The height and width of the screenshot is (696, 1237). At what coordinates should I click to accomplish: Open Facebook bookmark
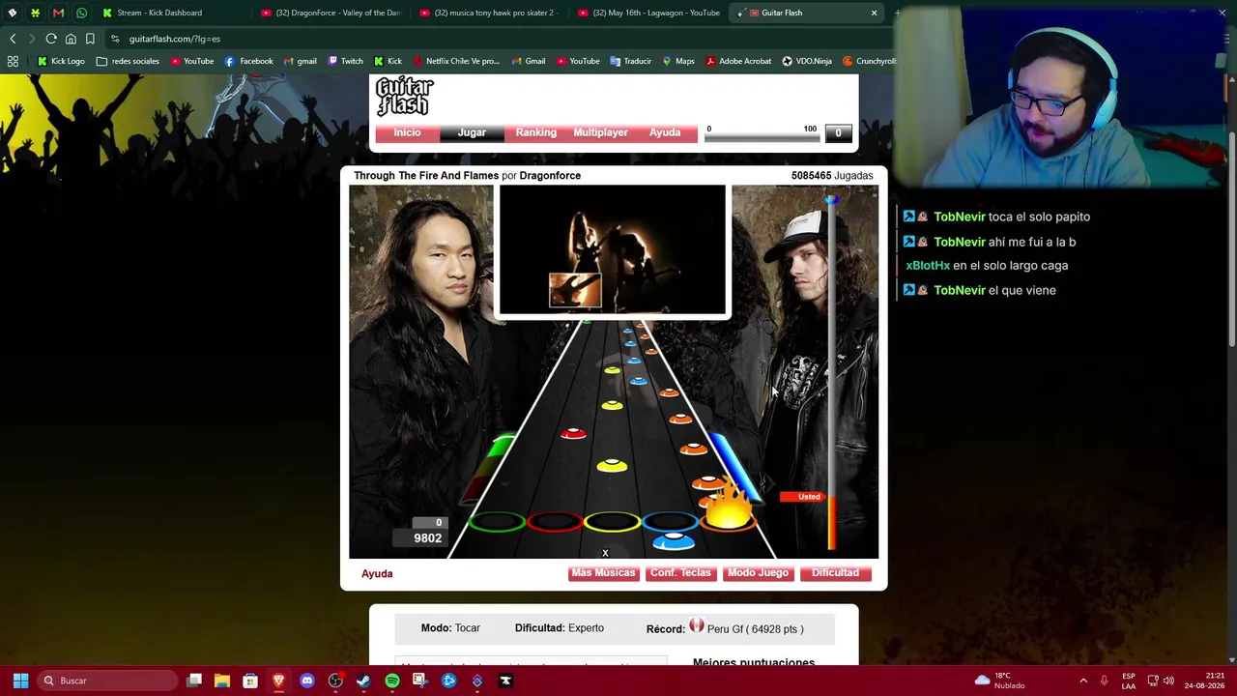click(248, 61)
